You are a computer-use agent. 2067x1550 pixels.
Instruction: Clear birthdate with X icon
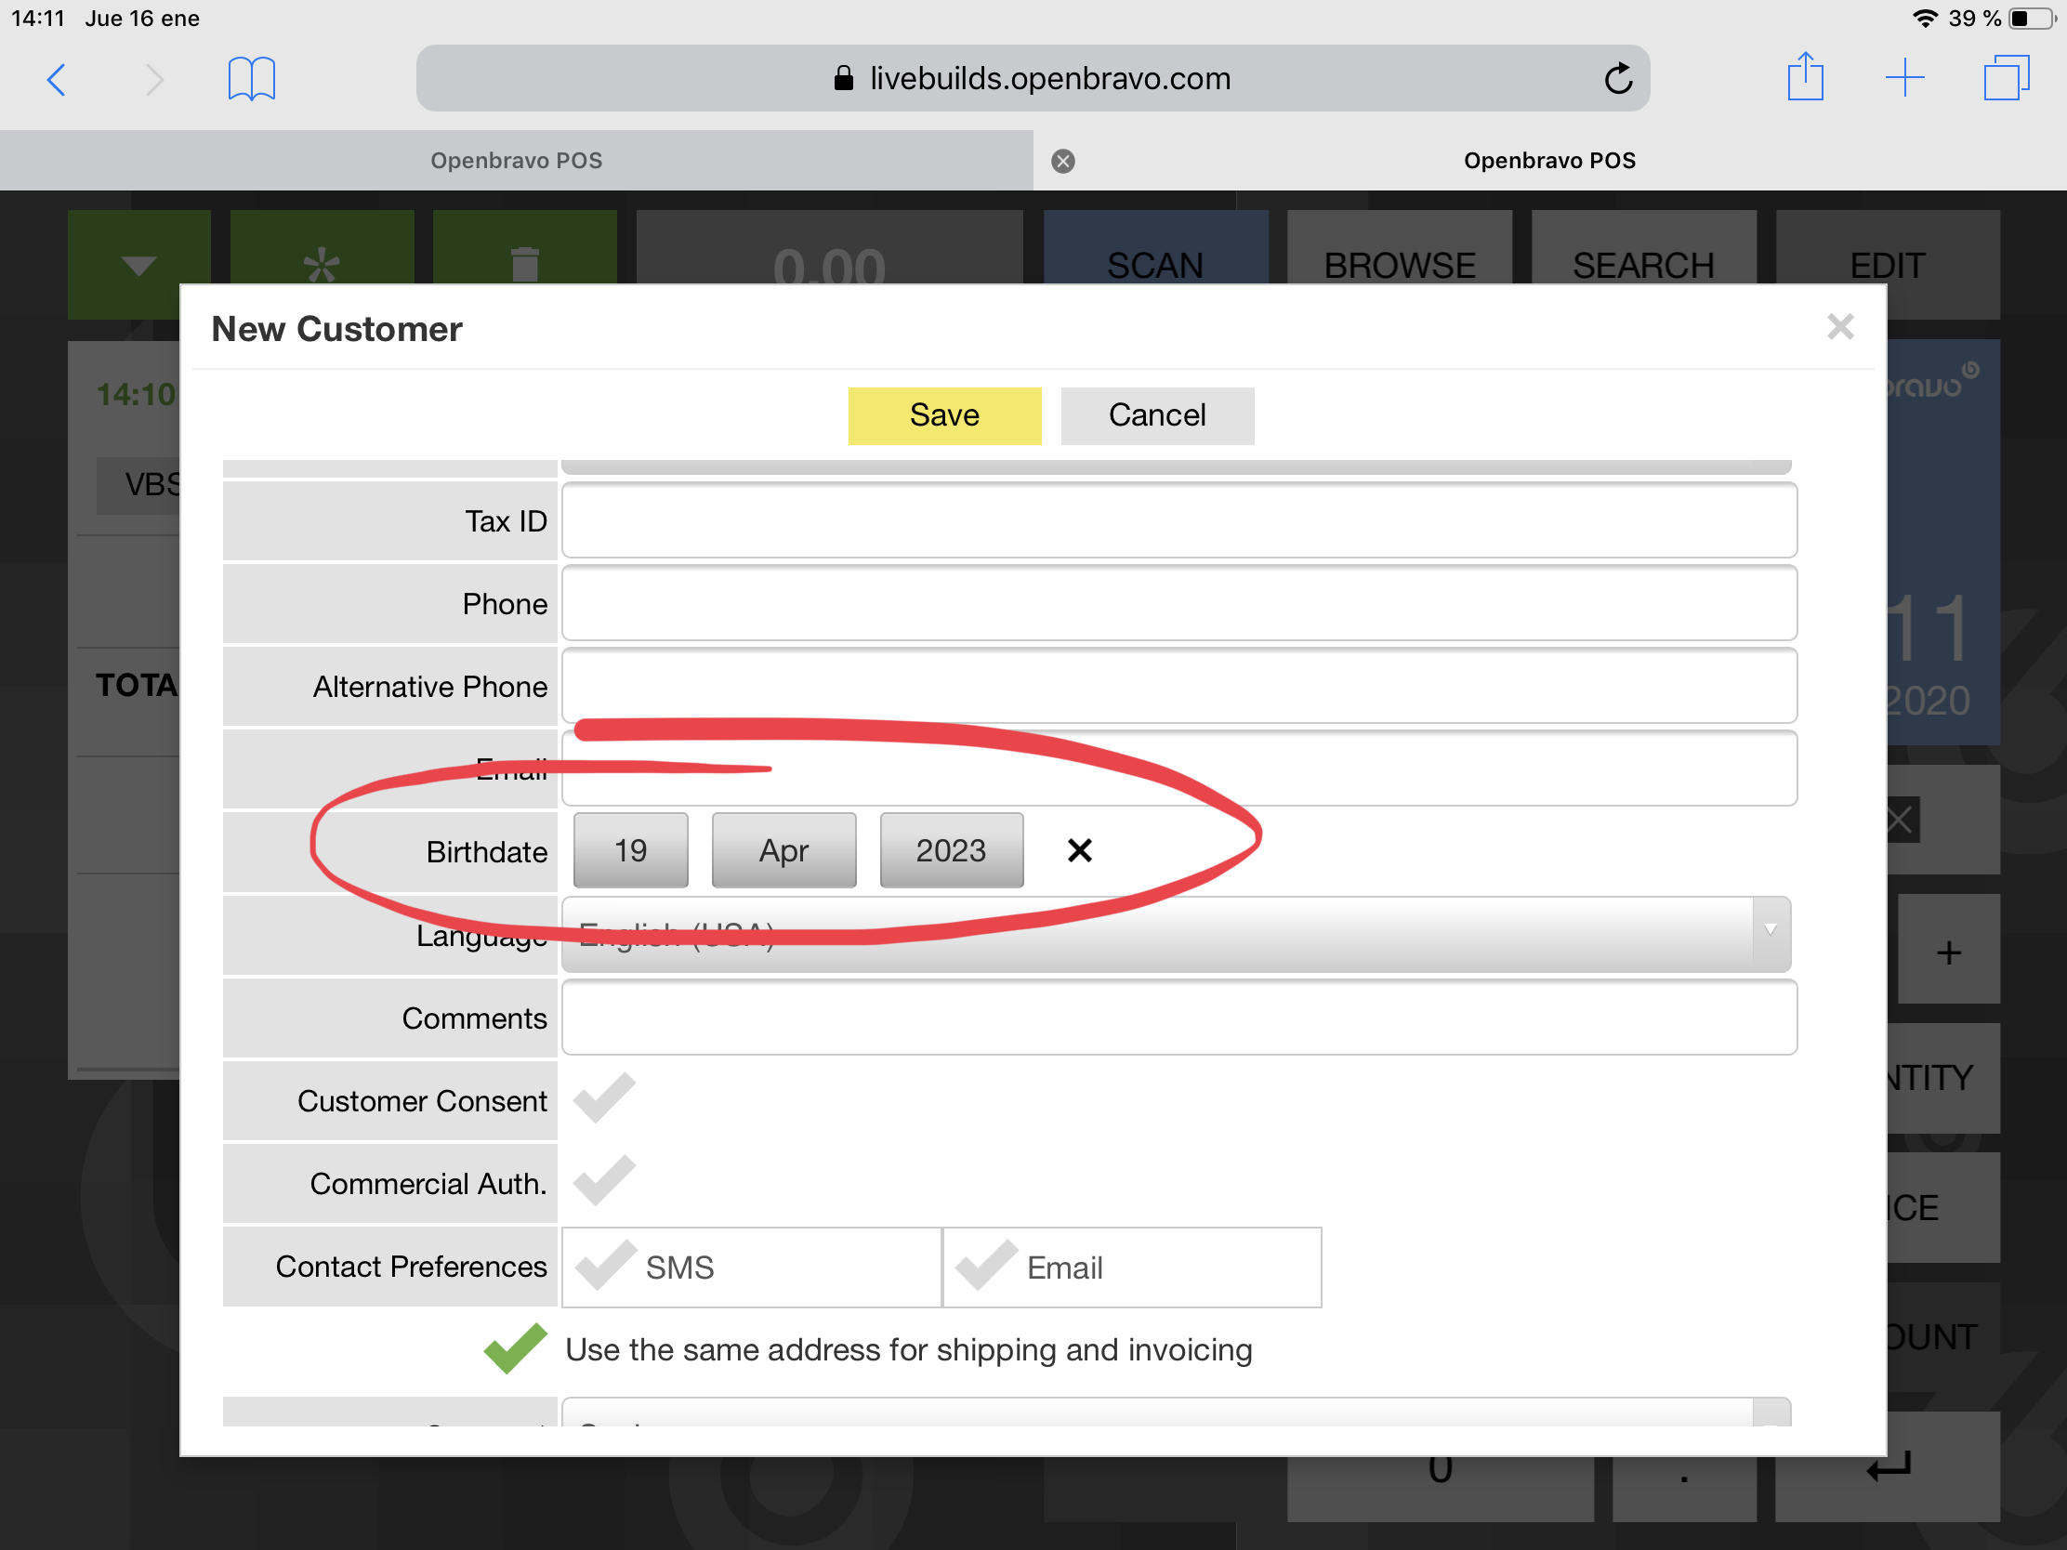pyautogui.click(x=1079, y=850)
